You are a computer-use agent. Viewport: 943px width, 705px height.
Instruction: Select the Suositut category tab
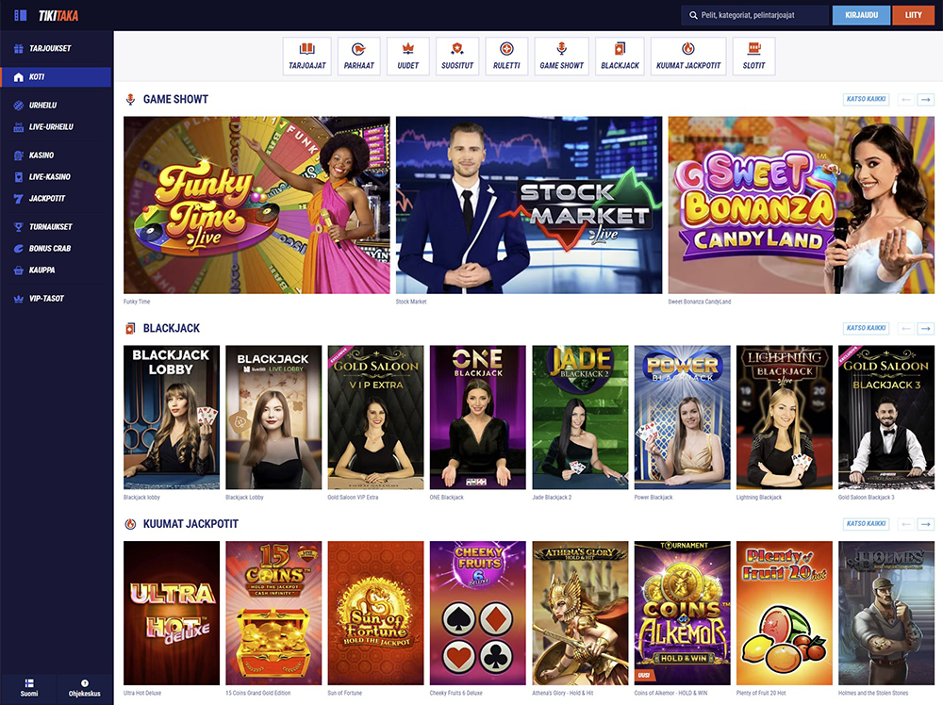(x=457, y=56)
